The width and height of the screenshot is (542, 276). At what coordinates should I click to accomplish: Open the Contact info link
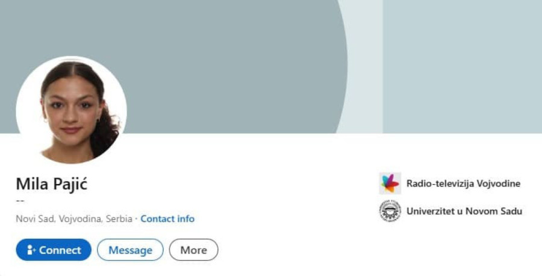167,219
